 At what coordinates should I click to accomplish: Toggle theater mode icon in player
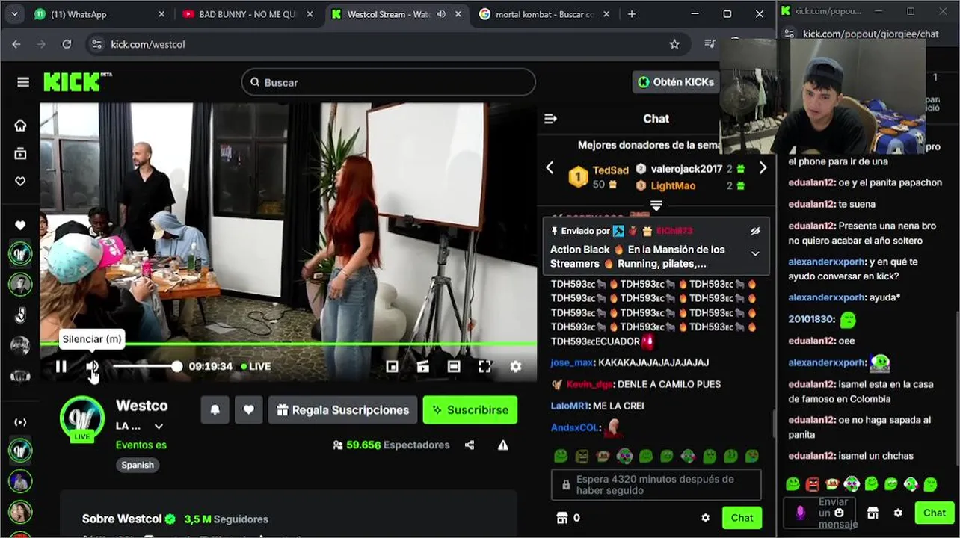(x=454, y=366)
